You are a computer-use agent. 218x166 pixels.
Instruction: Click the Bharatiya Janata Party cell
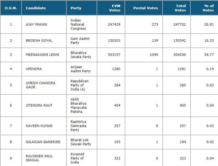pos(81,55)
